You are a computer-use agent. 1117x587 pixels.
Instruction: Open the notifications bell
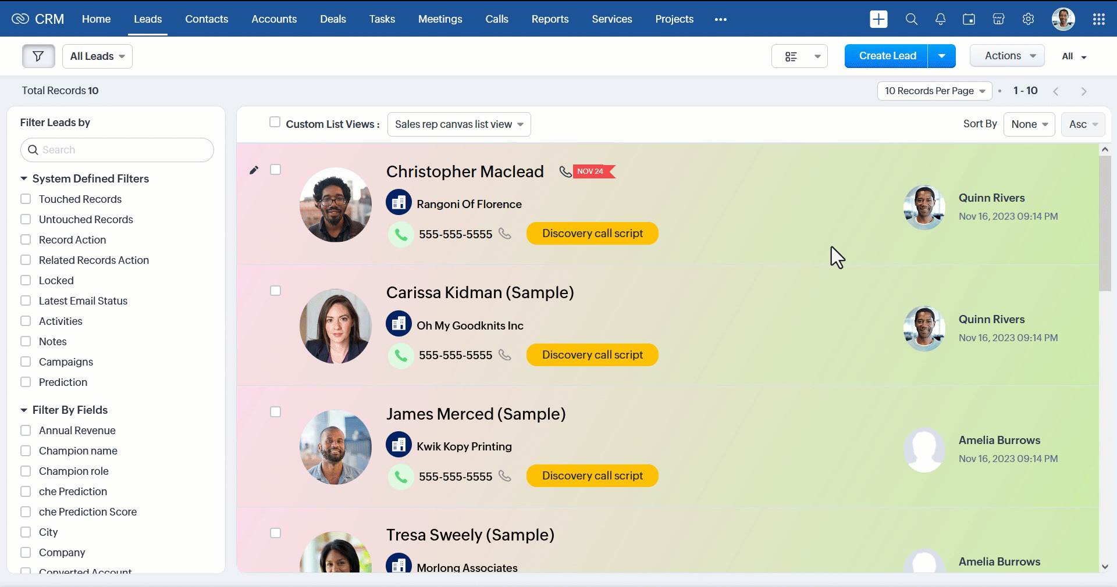click(940, 19)
